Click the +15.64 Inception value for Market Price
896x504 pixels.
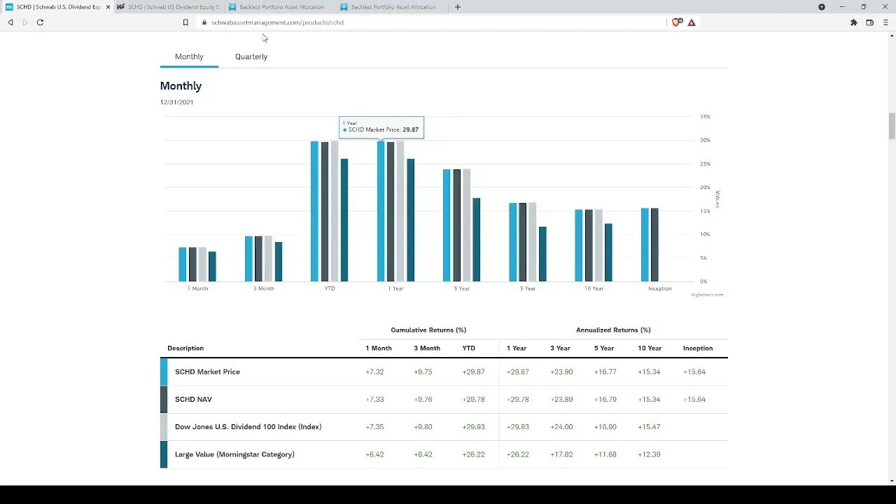[x=694, y=372]
